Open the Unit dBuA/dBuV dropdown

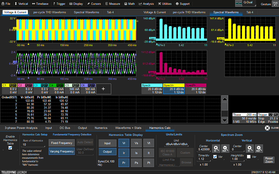(x=176, y=144)
